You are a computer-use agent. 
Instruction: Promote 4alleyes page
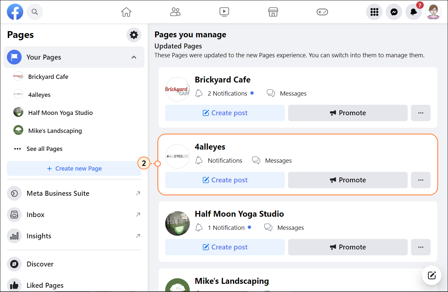(348, 180)
